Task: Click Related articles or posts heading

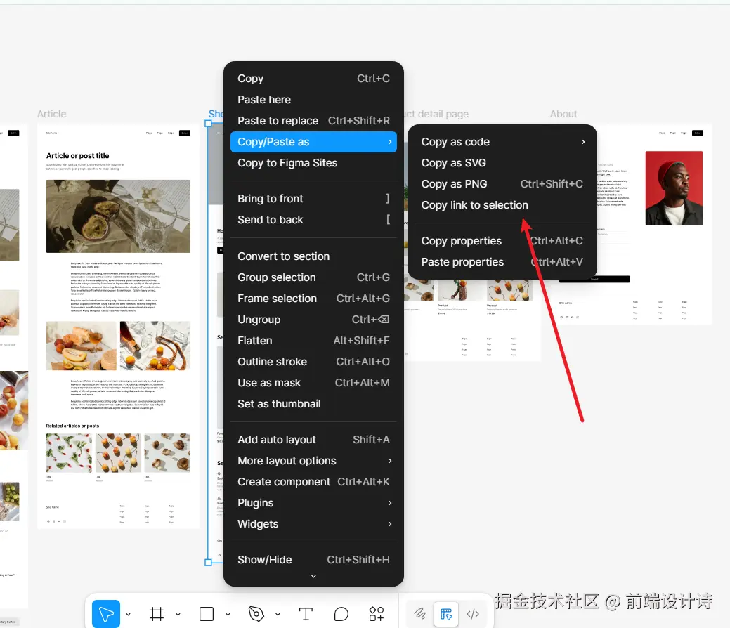Action: pos(72,426)
